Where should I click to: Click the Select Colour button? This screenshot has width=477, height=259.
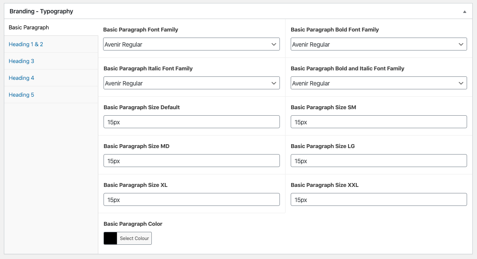click(x=134, y=238)
